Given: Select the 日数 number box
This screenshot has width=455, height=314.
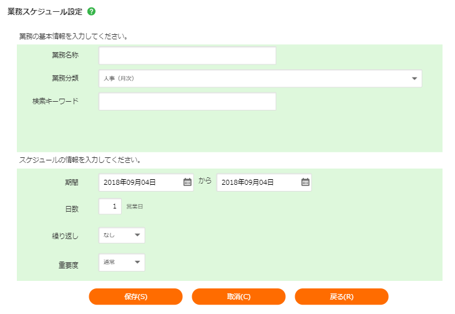Looking at the screenshot, I should [x=110, y=206].
